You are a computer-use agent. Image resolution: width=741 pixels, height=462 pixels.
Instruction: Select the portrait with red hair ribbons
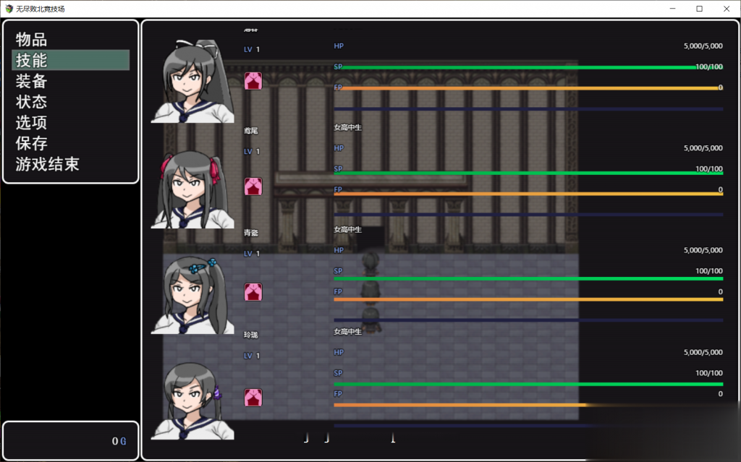pos(192,189)
